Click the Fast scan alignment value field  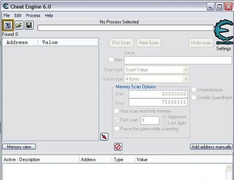pos(150,120)
